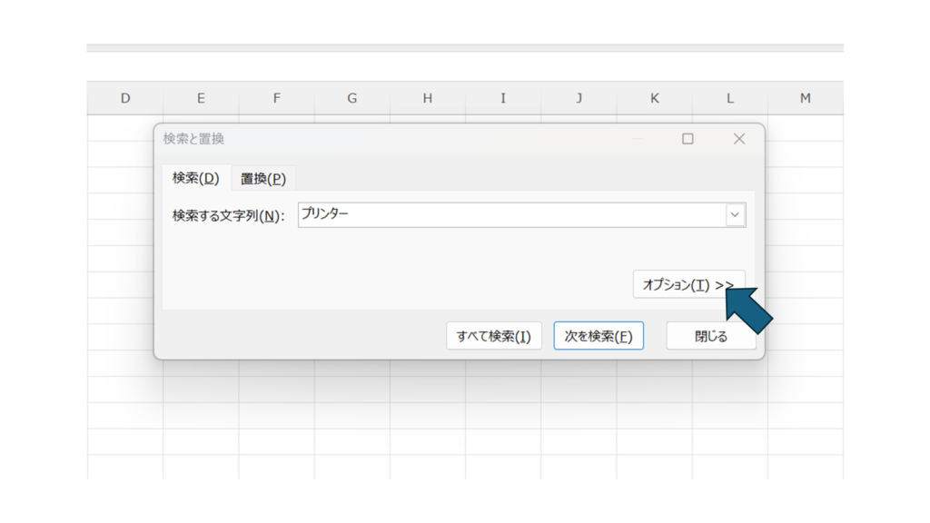Viewport: 930px width, 523px height.
Task: Click the 次を検索(F) button
Action: [x=599, y=336]
